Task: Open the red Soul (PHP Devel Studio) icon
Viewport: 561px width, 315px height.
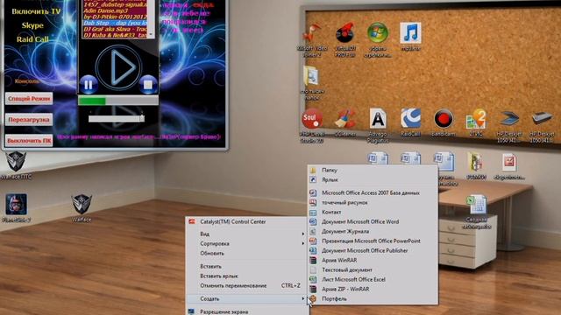Action: [x=312, y=120]
